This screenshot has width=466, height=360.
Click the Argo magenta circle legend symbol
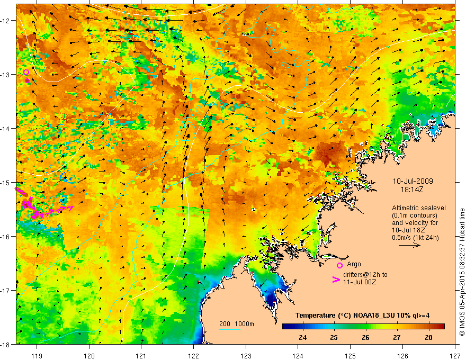click(x=339, y=265)
